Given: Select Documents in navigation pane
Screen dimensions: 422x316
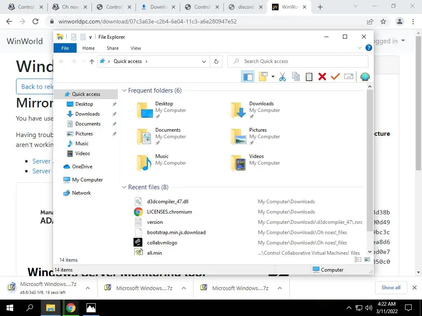Looking at the screenshot, I should point(88,124).
